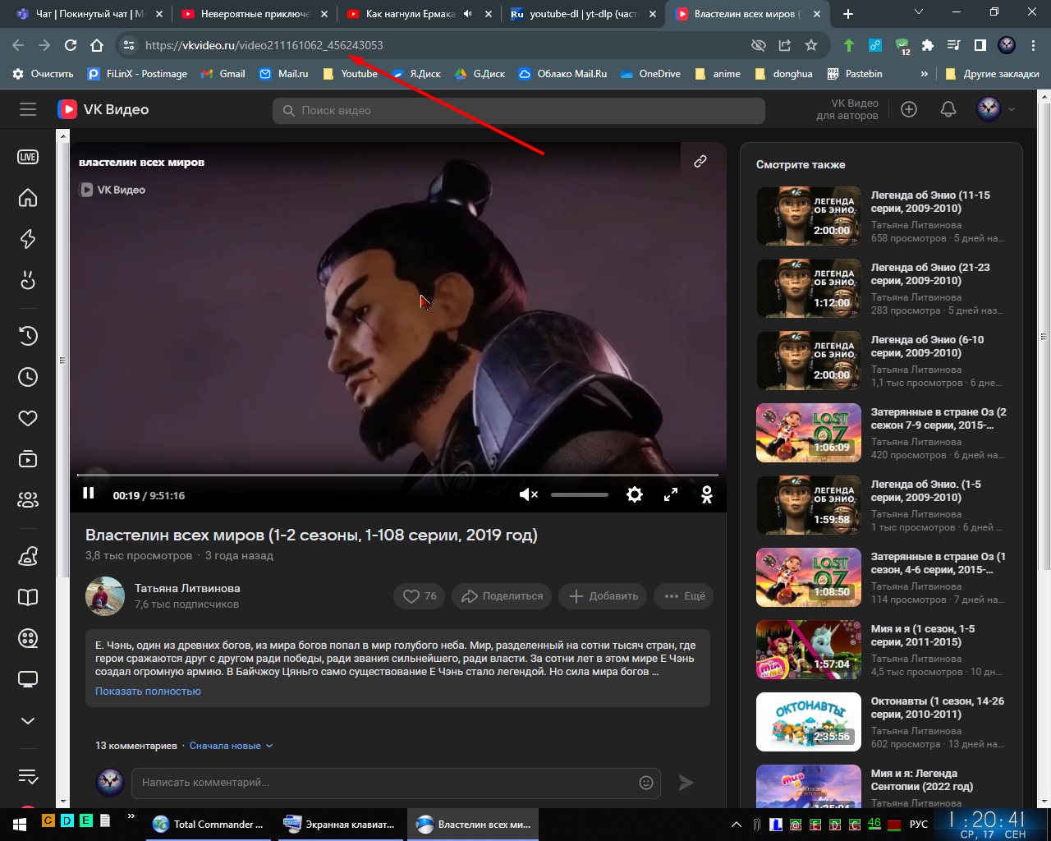This screenshot has height=841, width=1051.
Task: Adjust the player volume slider
Action: coord(580,494)
